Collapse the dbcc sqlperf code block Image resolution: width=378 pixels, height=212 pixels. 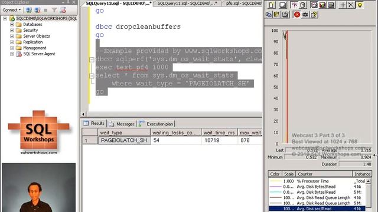[92, 59]
